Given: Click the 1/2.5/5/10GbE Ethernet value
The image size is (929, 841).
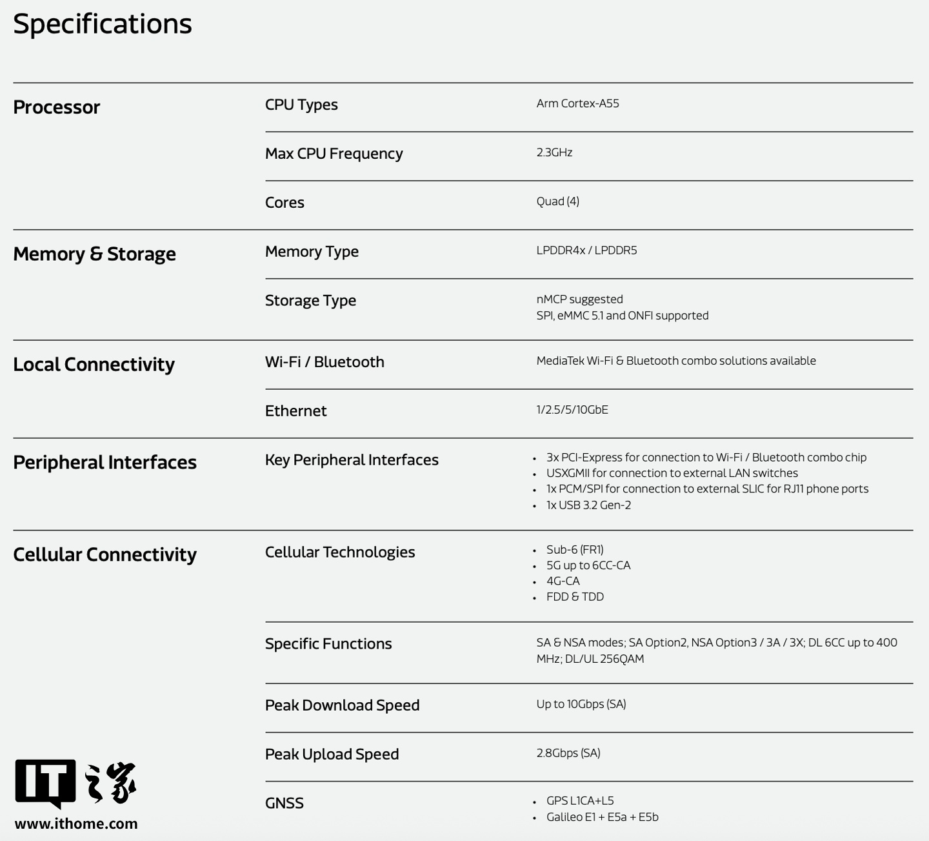Looking at the screenshot, I should click(572, 410).
